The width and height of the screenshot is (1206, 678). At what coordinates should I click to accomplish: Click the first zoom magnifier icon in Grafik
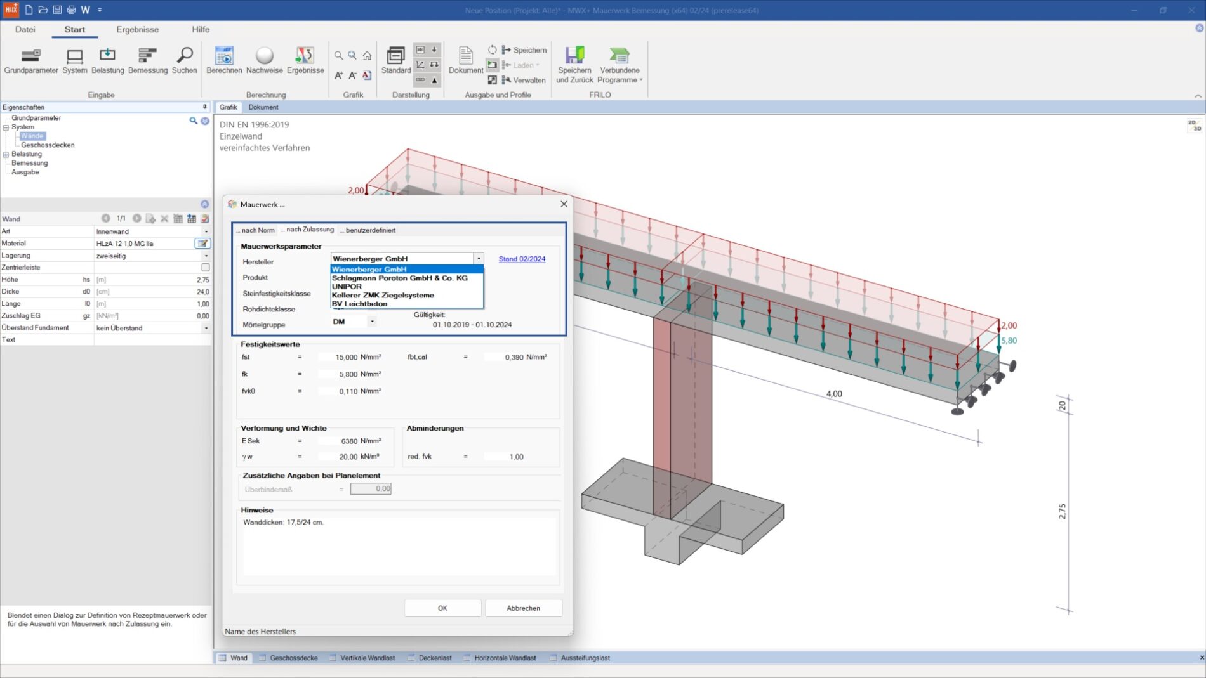click(338, 56)
